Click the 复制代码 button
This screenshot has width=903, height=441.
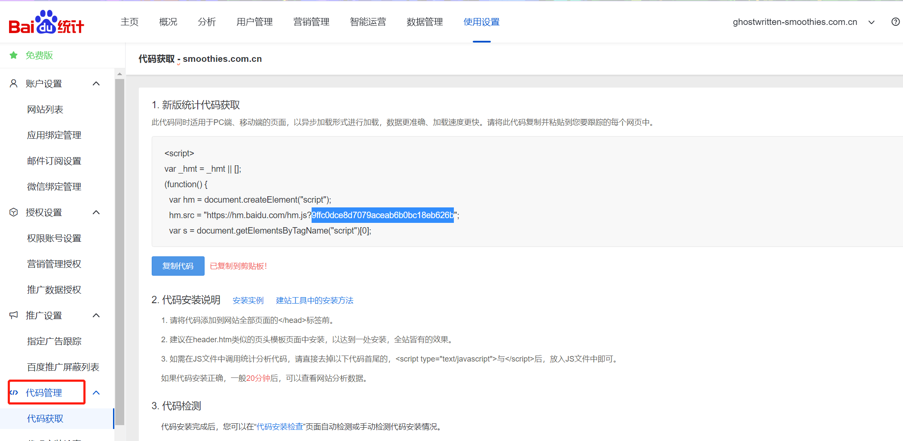point(178,266)
